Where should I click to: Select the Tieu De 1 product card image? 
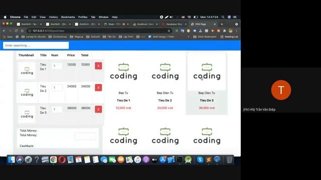click(123, 71)
